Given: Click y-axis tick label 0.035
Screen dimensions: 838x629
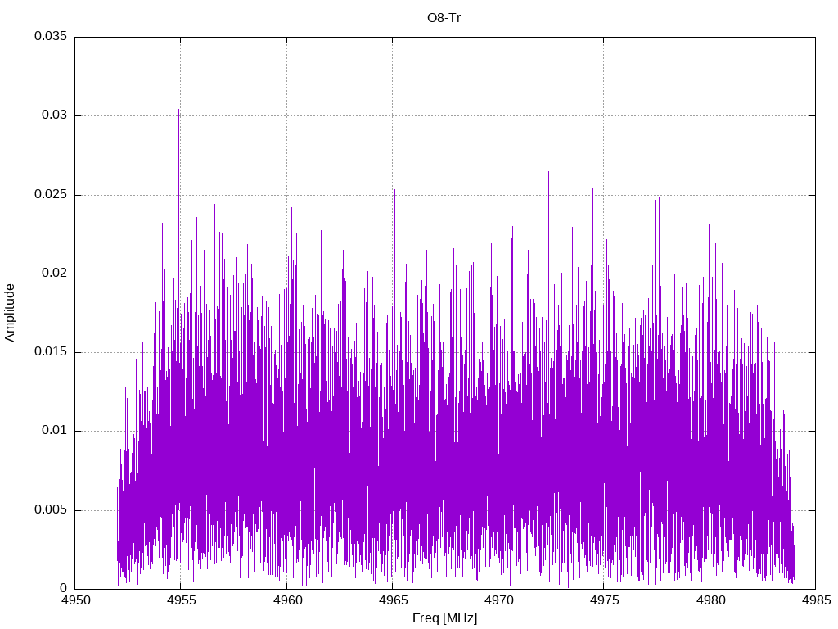Looking at the screenshot, I should point(51,36).
